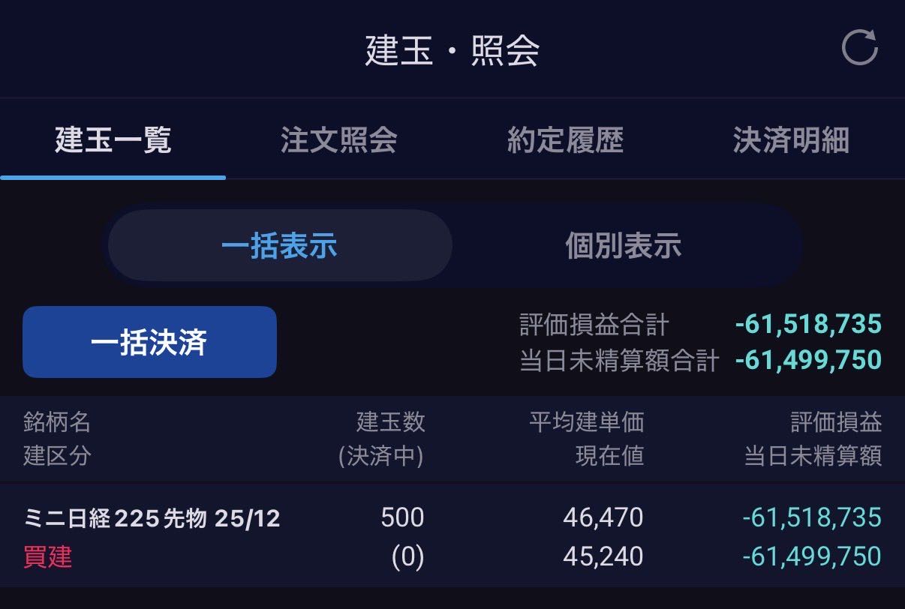Click the 銘柄名 column header

click(57, 422)
